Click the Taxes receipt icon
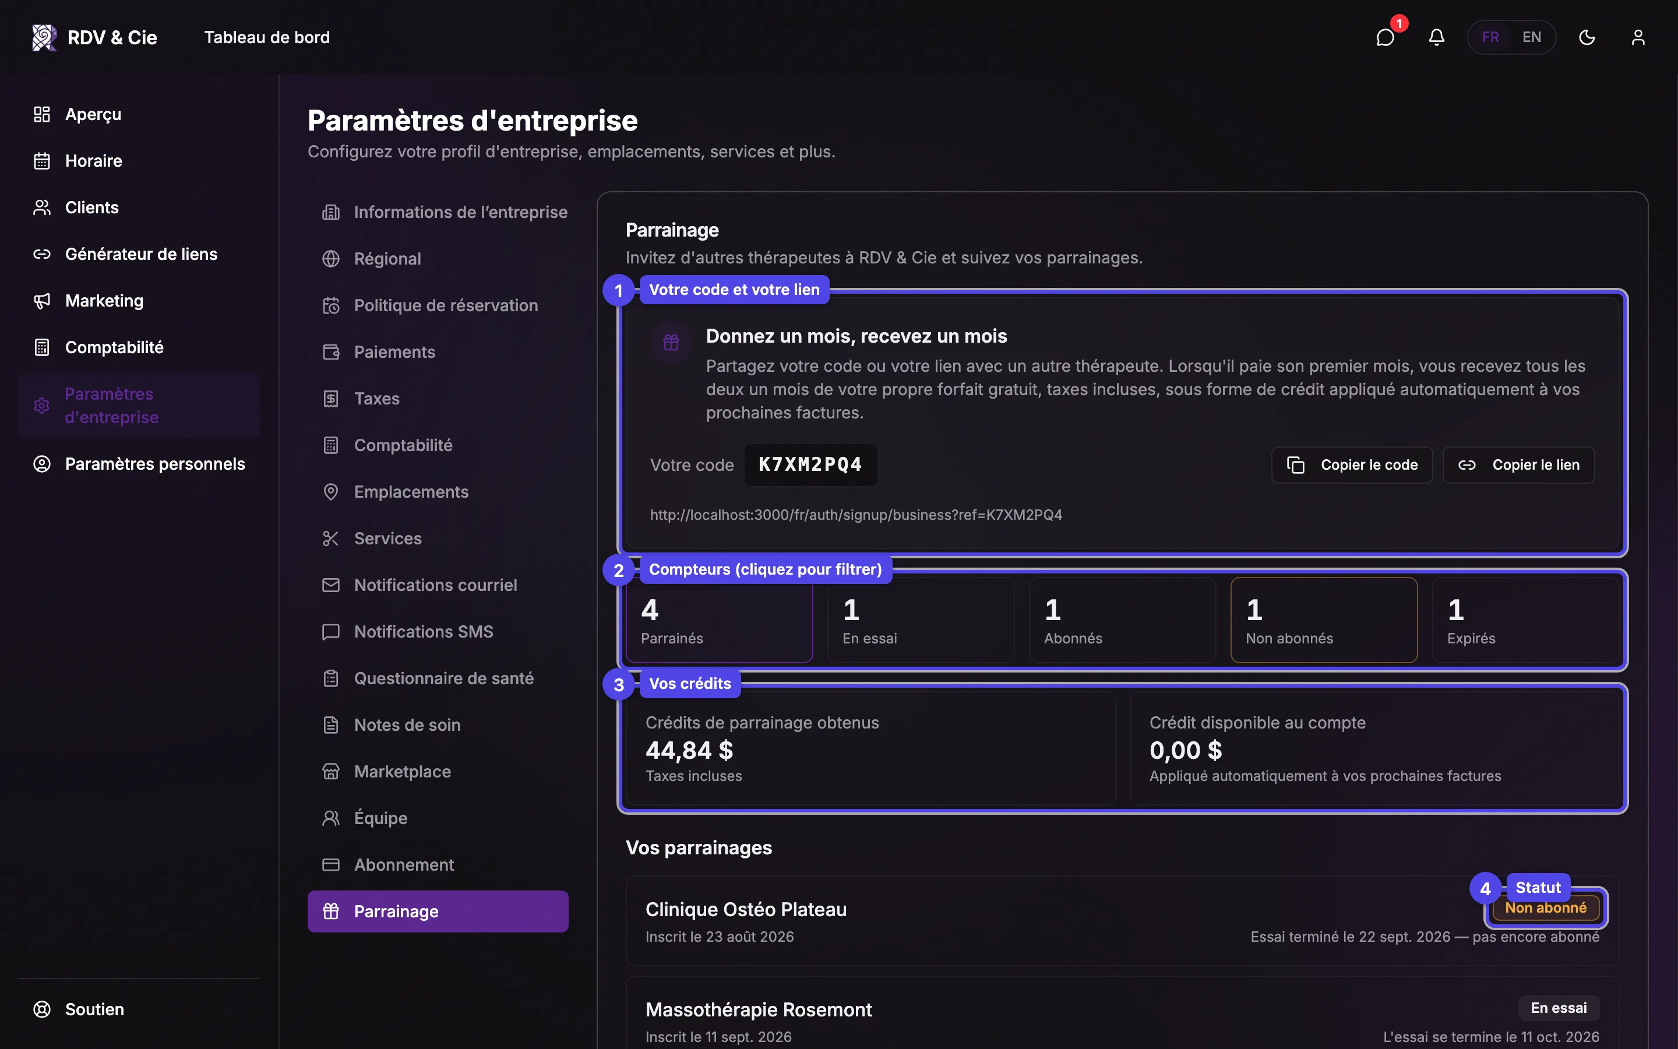Image resolution: width=1678 pixels, height=1049 pixels. (331, 399)
